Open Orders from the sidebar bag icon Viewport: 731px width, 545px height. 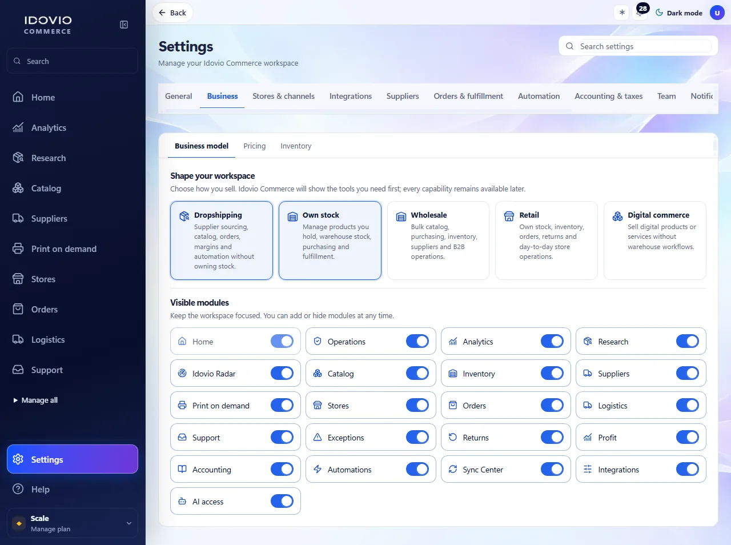click(18, 309)
